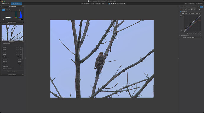
Task: Show only R channel in histogram
Action: pyautogui.click(x=6, y=10)
